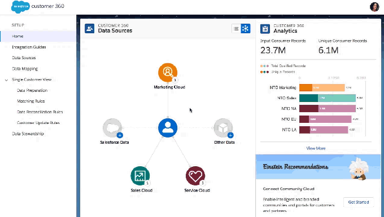This screenshot has height=217, width=384.
Task: Click the View More analytics link
Action: (316, 148)
